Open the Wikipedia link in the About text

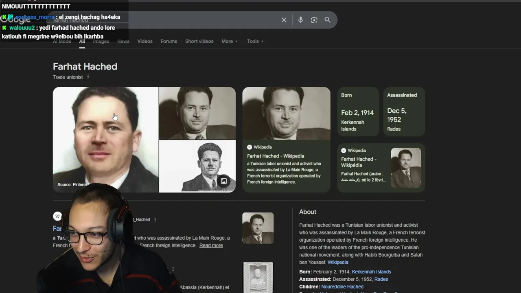coord(338,262)
